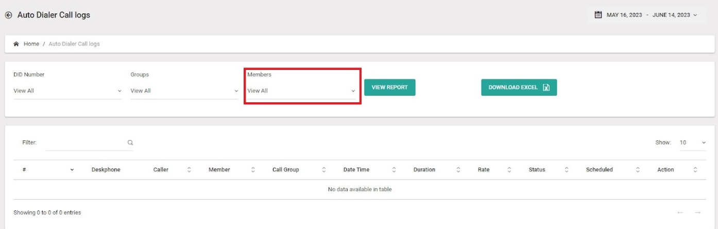Open the May 16 – June 14 date range picker
718x229 pixels.
pos(646,15)
